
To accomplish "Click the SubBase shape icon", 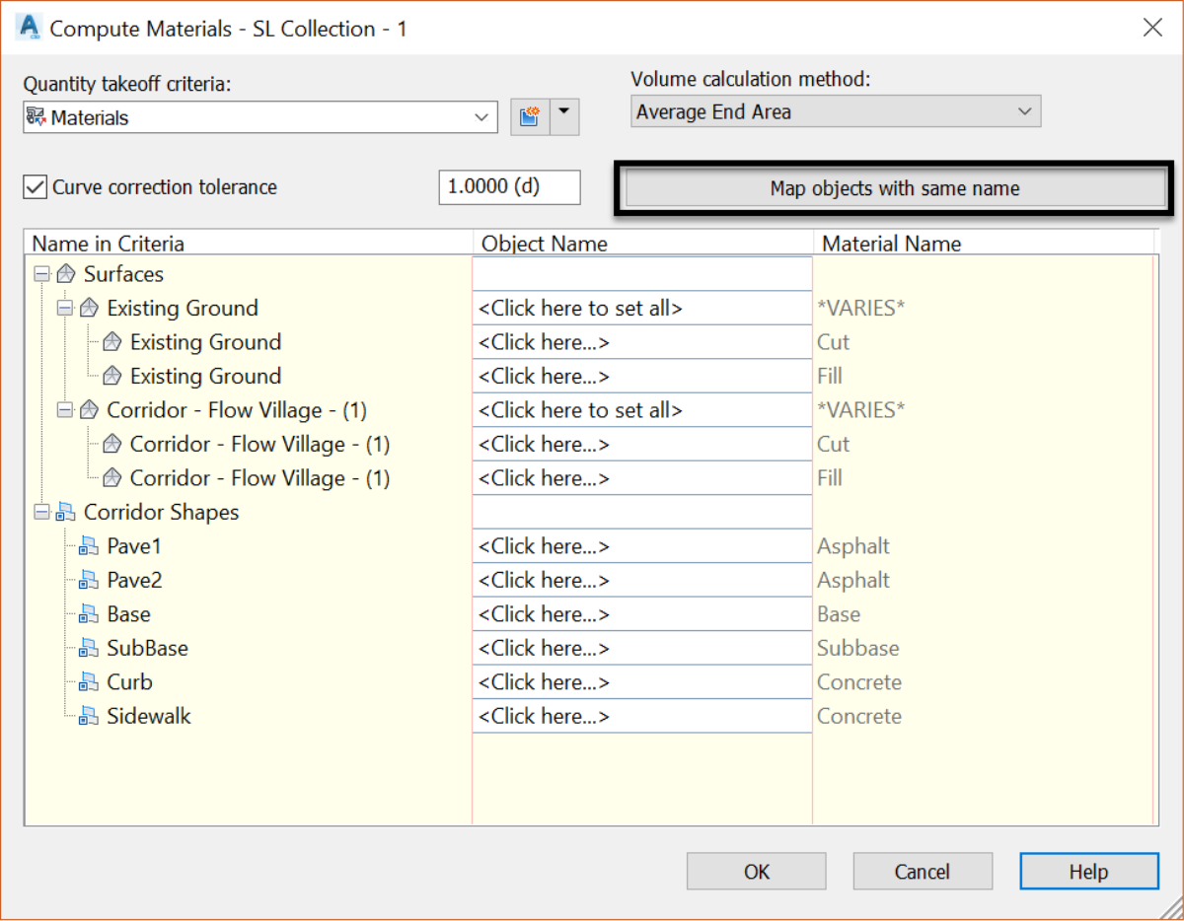I will click(x=89, y=648).
